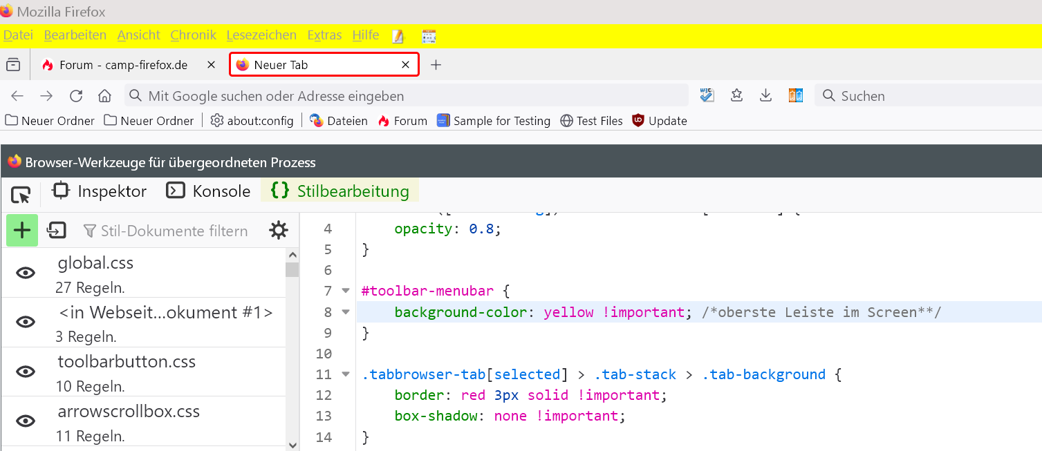Open Style Editor settings gear
Image resolution: width=1042 pixels, height=451 pixels.
pyautogui.click(x=279, y=231)
